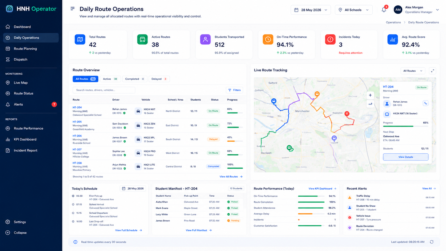Click Operations breadcrumb link
The width and height of the screenshot is (446, 251).
click(x=393, y=22)
